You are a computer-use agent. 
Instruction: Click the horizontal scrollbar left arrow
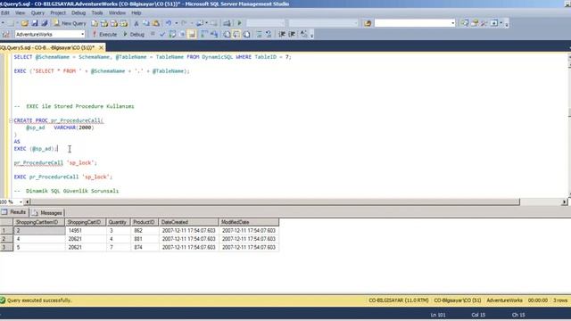28,202
